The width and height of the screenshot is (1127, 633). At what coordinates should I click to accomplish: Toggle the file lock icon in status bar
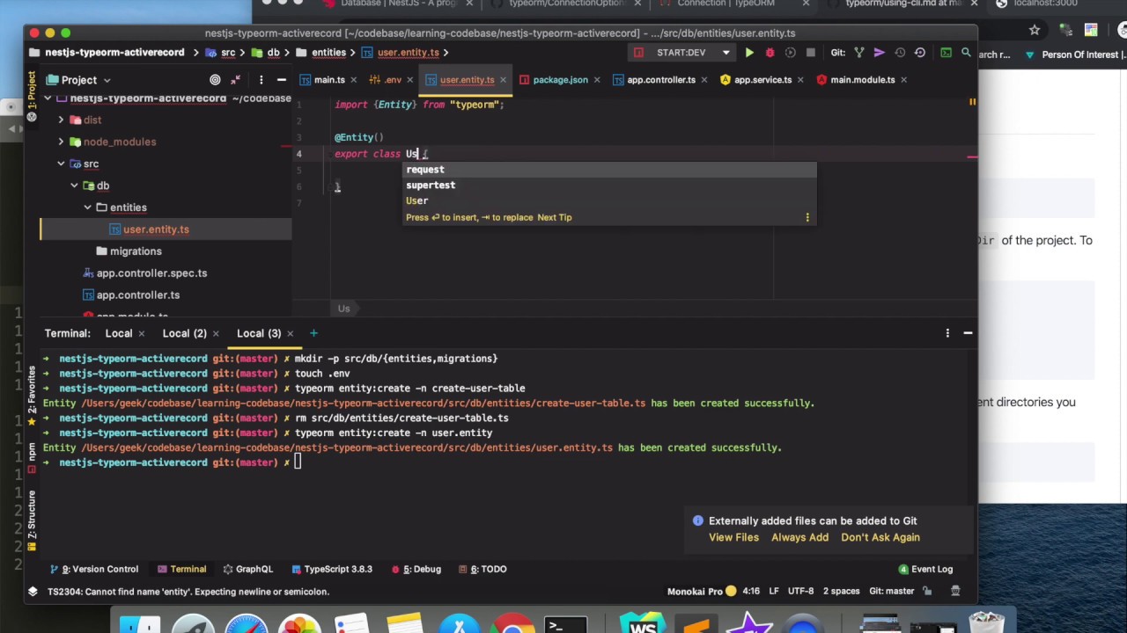[927, 591]
